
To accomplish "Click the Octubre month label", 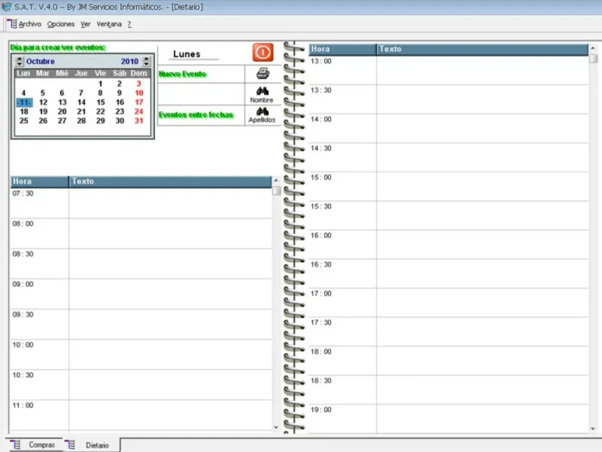I will click(41, 61).
